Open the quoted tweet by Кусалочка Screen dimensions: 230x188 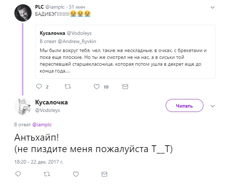125,57
